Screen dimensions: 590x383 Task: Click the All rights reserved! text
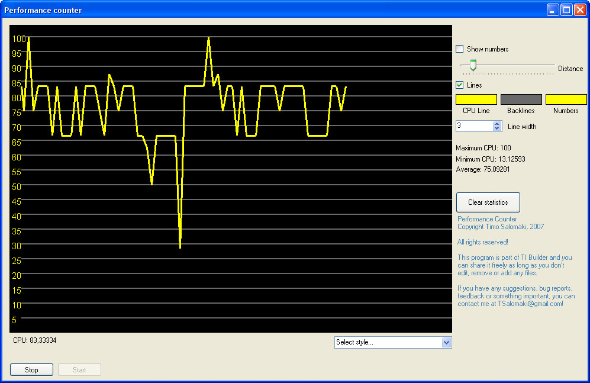(x=482, y=242)
